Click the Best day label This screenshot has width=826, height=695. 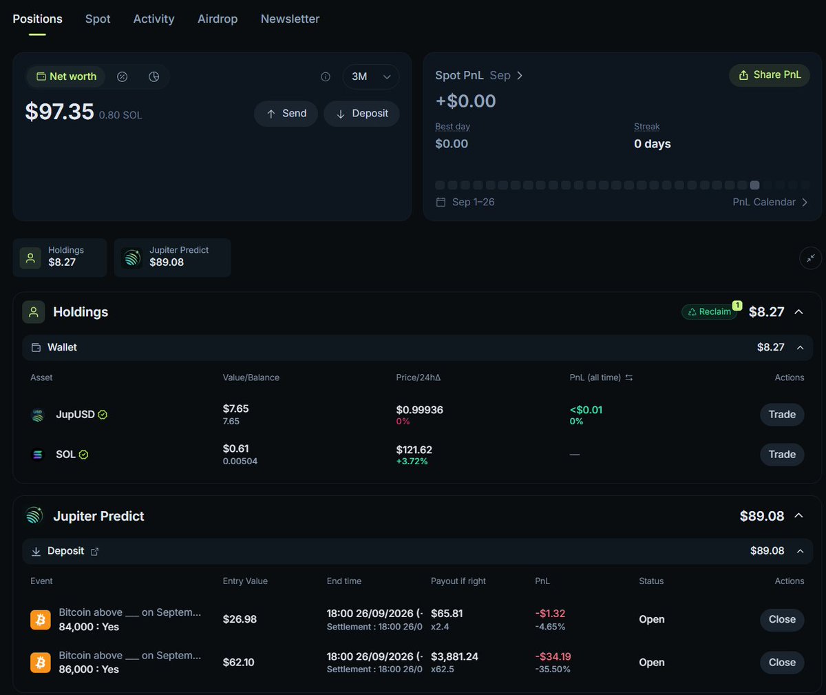tap(452, 127)
